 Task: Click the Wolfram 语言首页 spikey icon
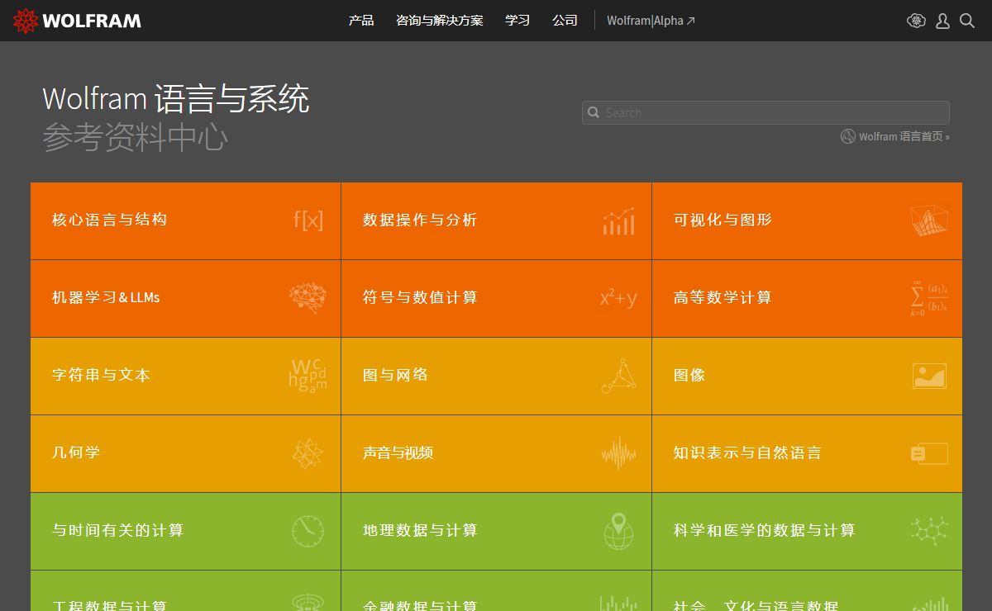pyautogui.click(x=847, y=136)
